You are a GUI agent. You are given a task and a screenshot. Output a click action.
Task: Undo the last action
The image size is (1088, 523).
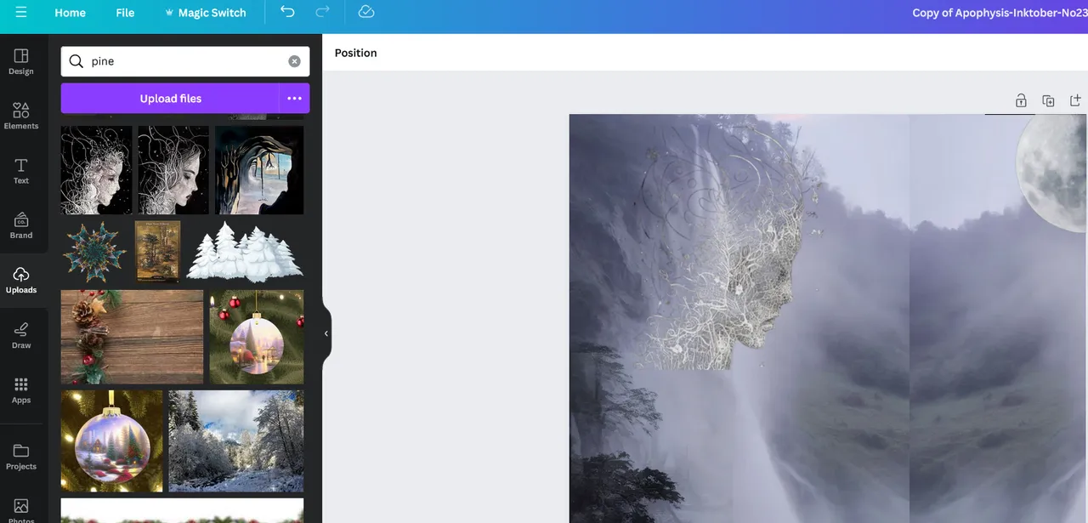(287, 12)
